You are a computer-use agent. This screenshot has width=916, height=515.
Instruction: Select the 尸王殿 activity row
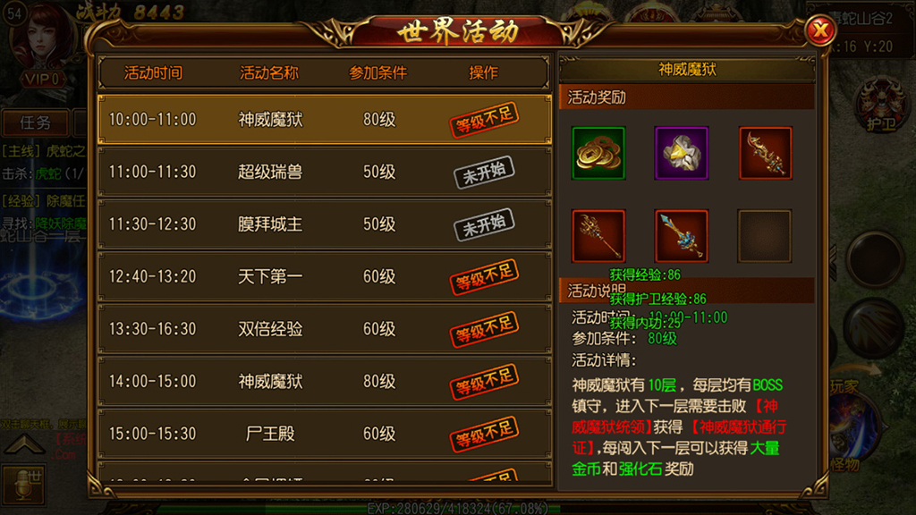pos(325,434)
